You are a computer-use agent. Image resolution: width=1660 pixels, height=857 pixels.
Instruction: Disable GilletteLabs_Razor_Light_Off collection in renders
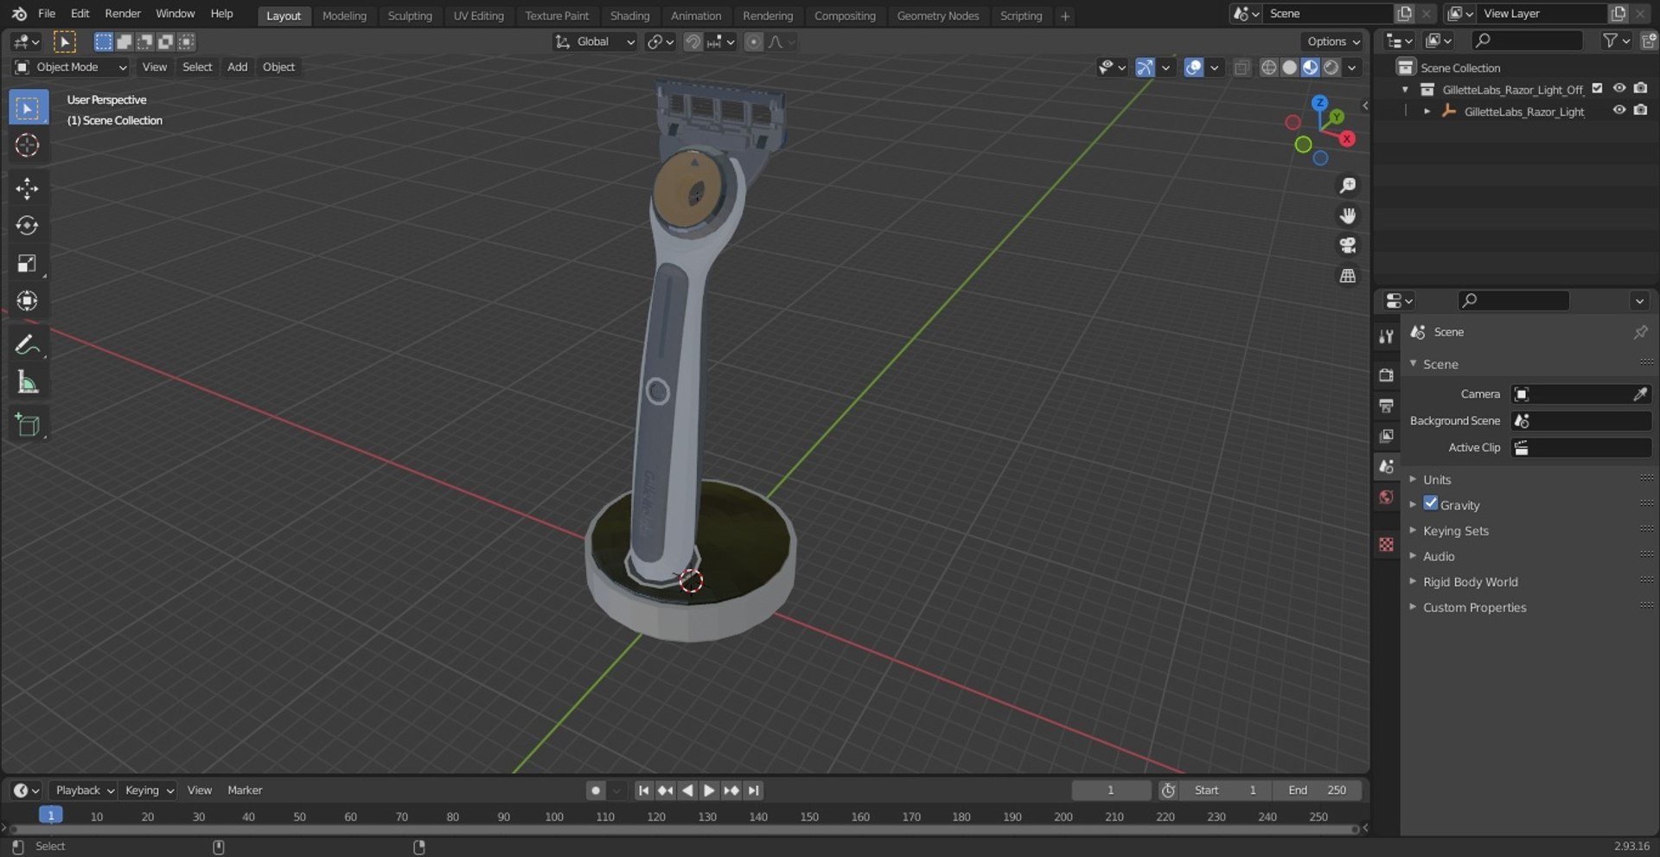coord(1640,88)
